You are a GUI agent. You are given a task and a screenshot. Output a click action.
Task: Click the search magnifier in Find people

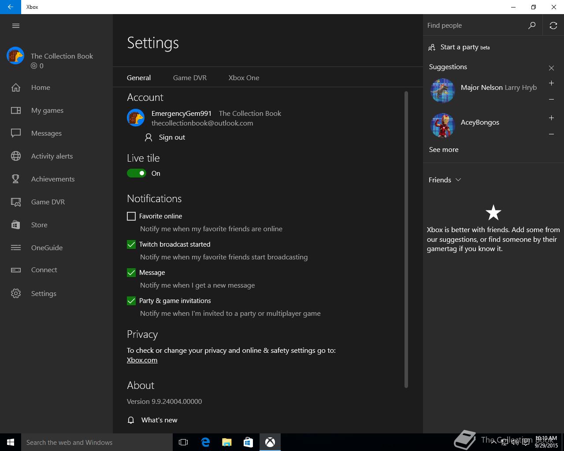click(x=532, y=26)
